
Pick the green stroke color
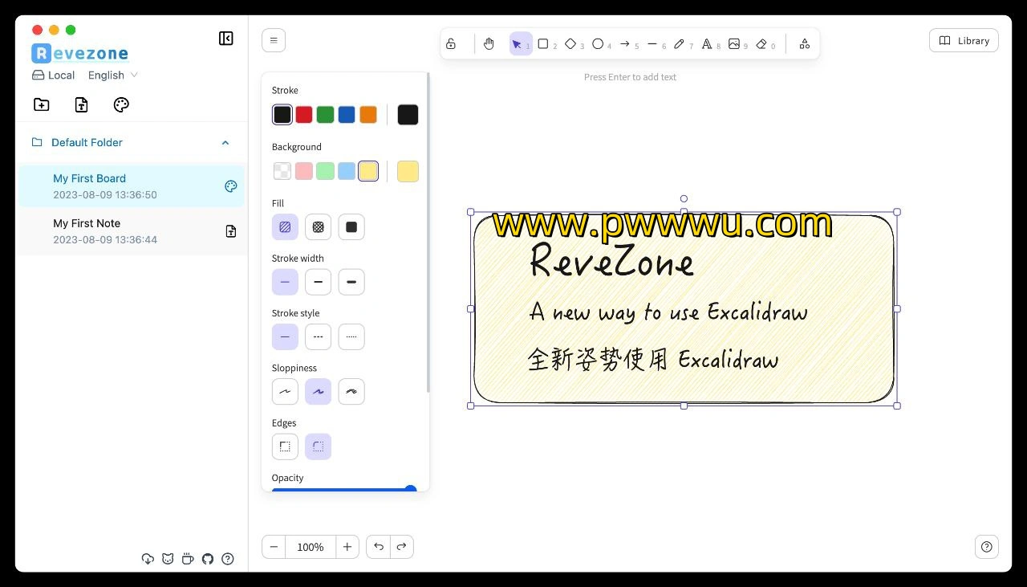coord(325,115)
